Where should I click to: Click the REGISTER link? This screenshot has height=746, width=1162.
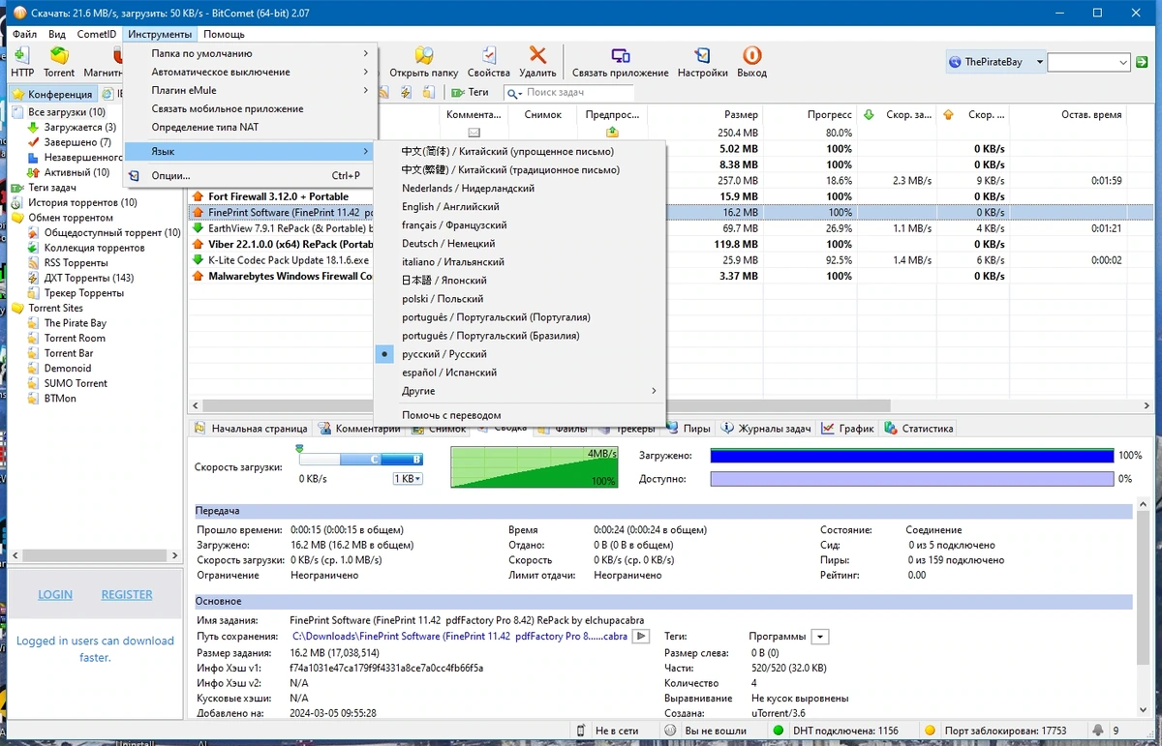[127, 594]
